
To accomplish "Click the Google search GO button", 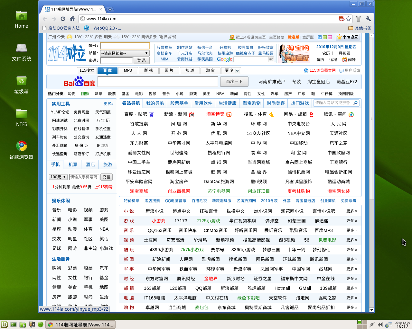I will (271, 59).
